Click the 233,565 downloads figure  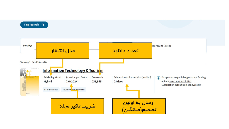[x=97, y=82]
